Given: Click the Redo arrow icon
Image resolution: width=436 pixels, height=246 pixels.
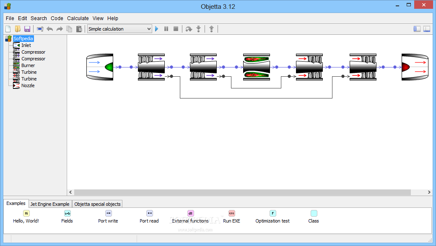Looking at the screenshot, I should click(x=60, y=29).
